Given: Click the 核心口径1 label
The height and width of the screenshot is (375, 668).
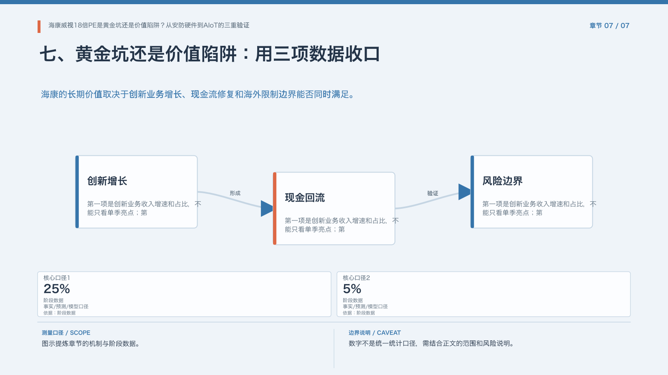Looking at the screenshot, I should 57,278.
